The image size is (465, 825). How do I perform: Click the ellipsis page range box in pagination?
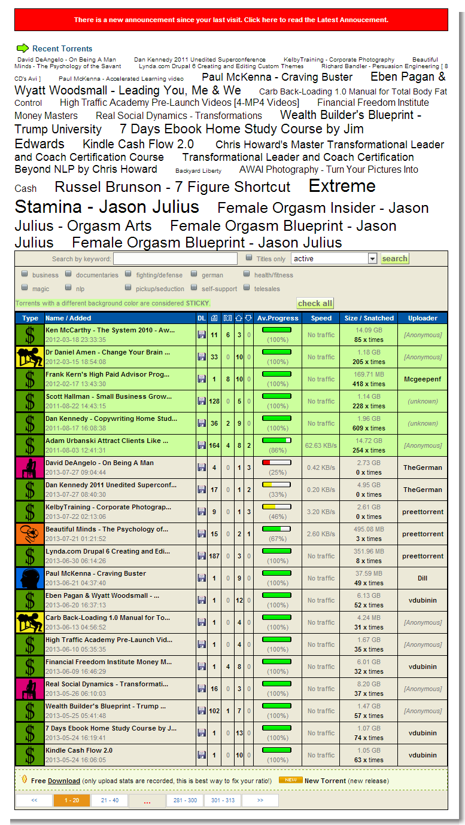pyautogui.click(x=147, y=801)
